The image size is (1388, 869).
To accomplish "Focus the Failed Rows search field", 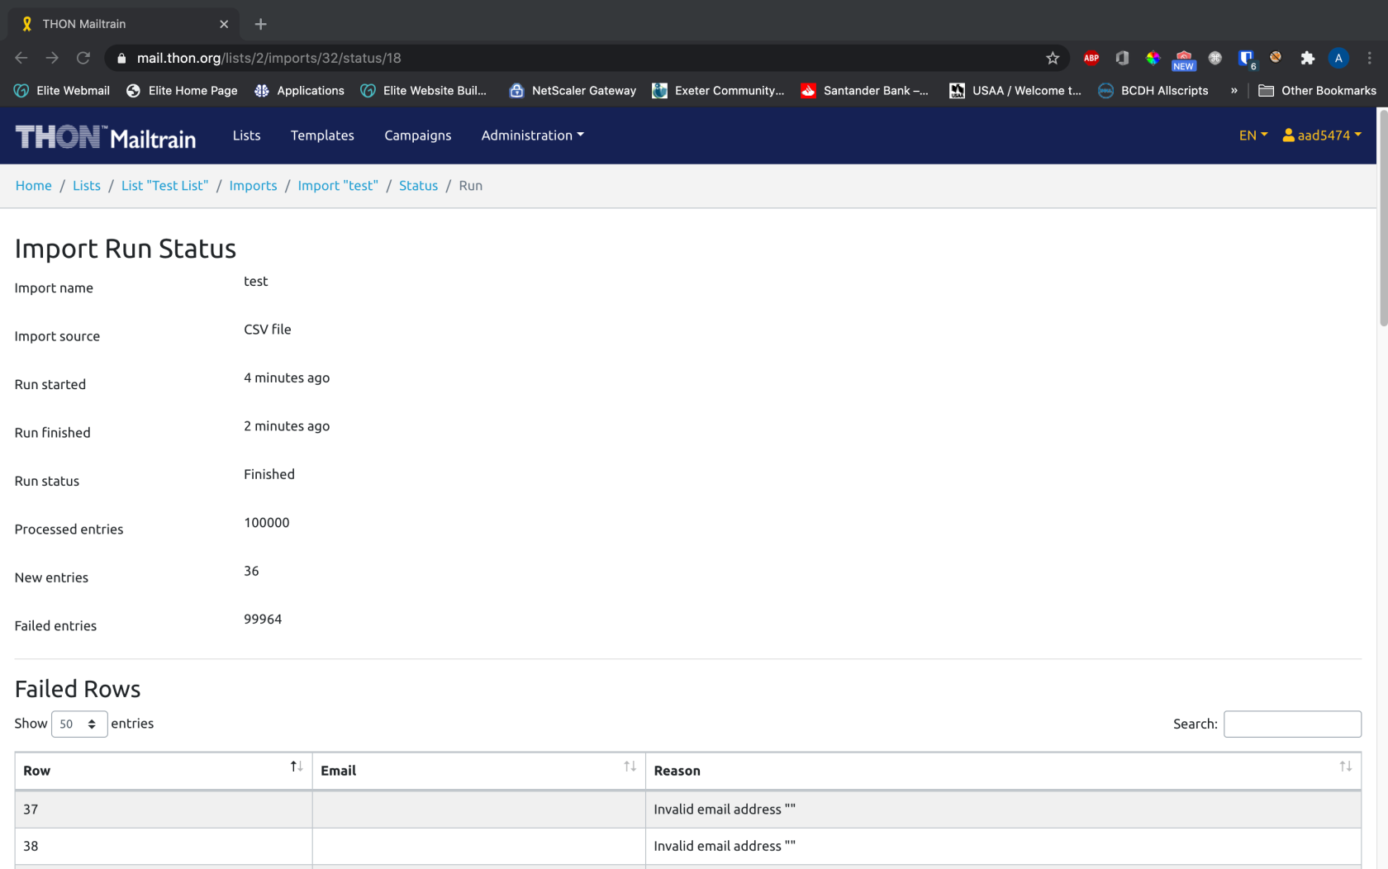I will click(x=1292, y=724).
